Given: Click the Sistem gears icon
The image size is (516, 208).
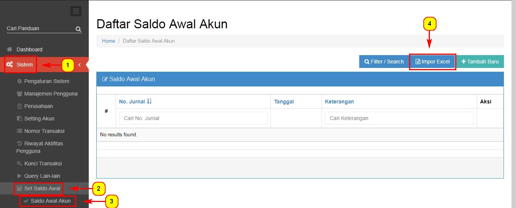Looking at the screenshot, I should (x=10, y=65).
